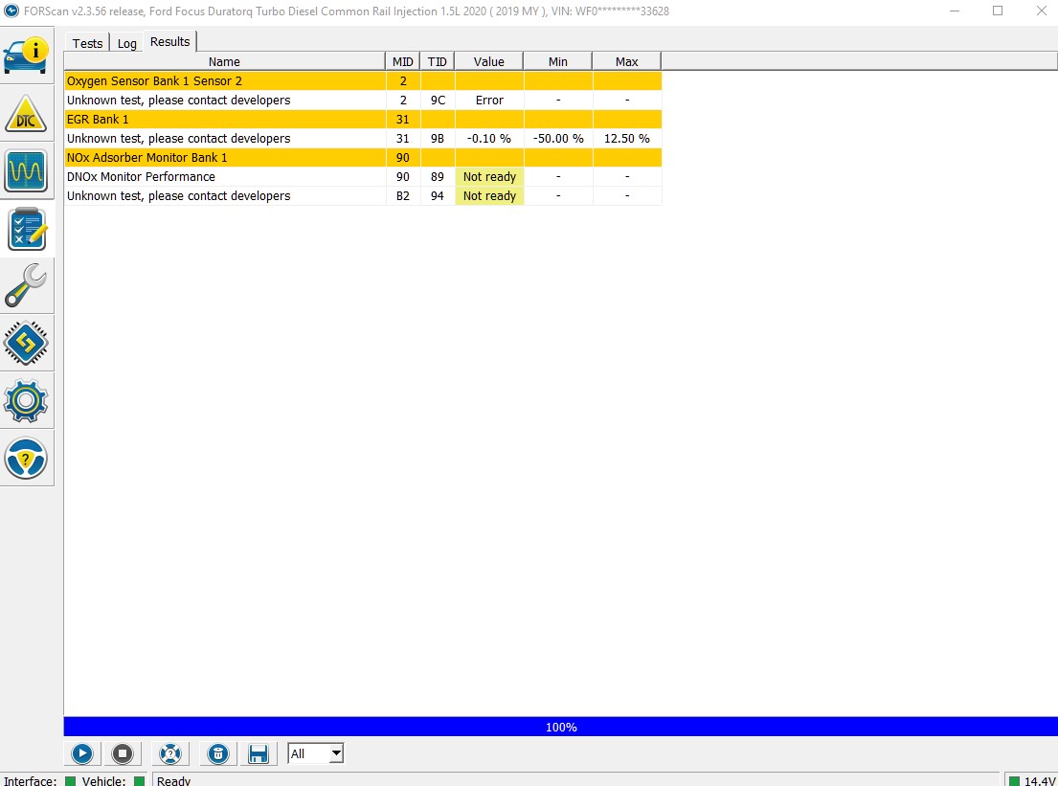Open the vehicle information section

(x=26, y=56)
